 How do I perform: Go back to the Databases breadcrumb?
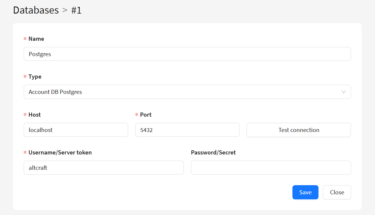pyautogui.click(x=36, y=10)
